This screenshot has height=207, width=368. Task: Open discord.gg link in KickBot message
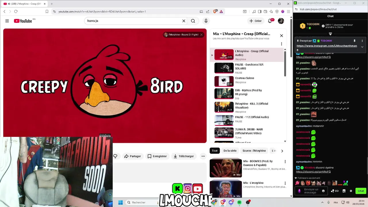point(313,172)
